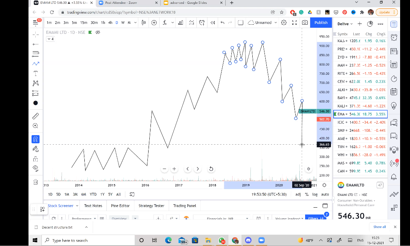Click the blue Publish button
This screenshot has height=246, width=410.
coord(321,22)
